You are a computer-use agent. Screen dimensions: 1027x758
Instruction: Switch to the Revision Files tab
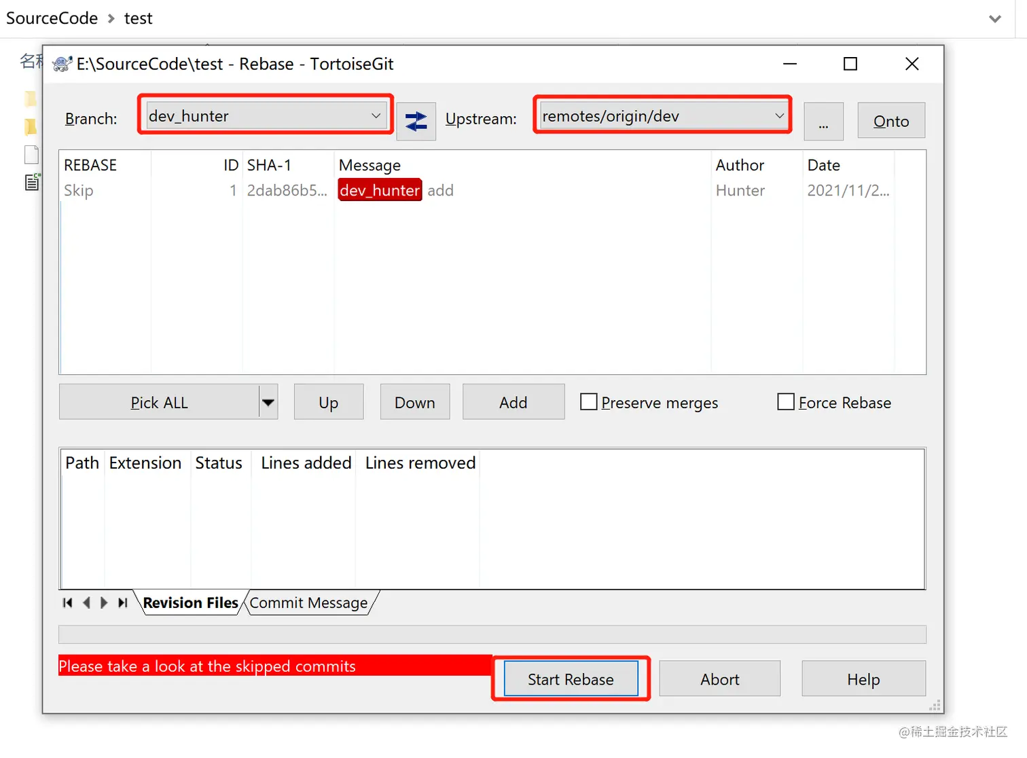(x=190, y=603)
